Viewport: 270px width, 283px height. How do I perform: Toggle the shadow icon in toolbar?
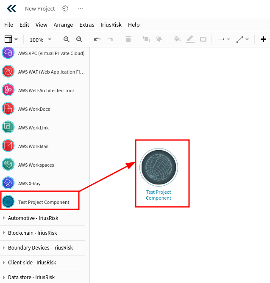[x=203, y=39]
